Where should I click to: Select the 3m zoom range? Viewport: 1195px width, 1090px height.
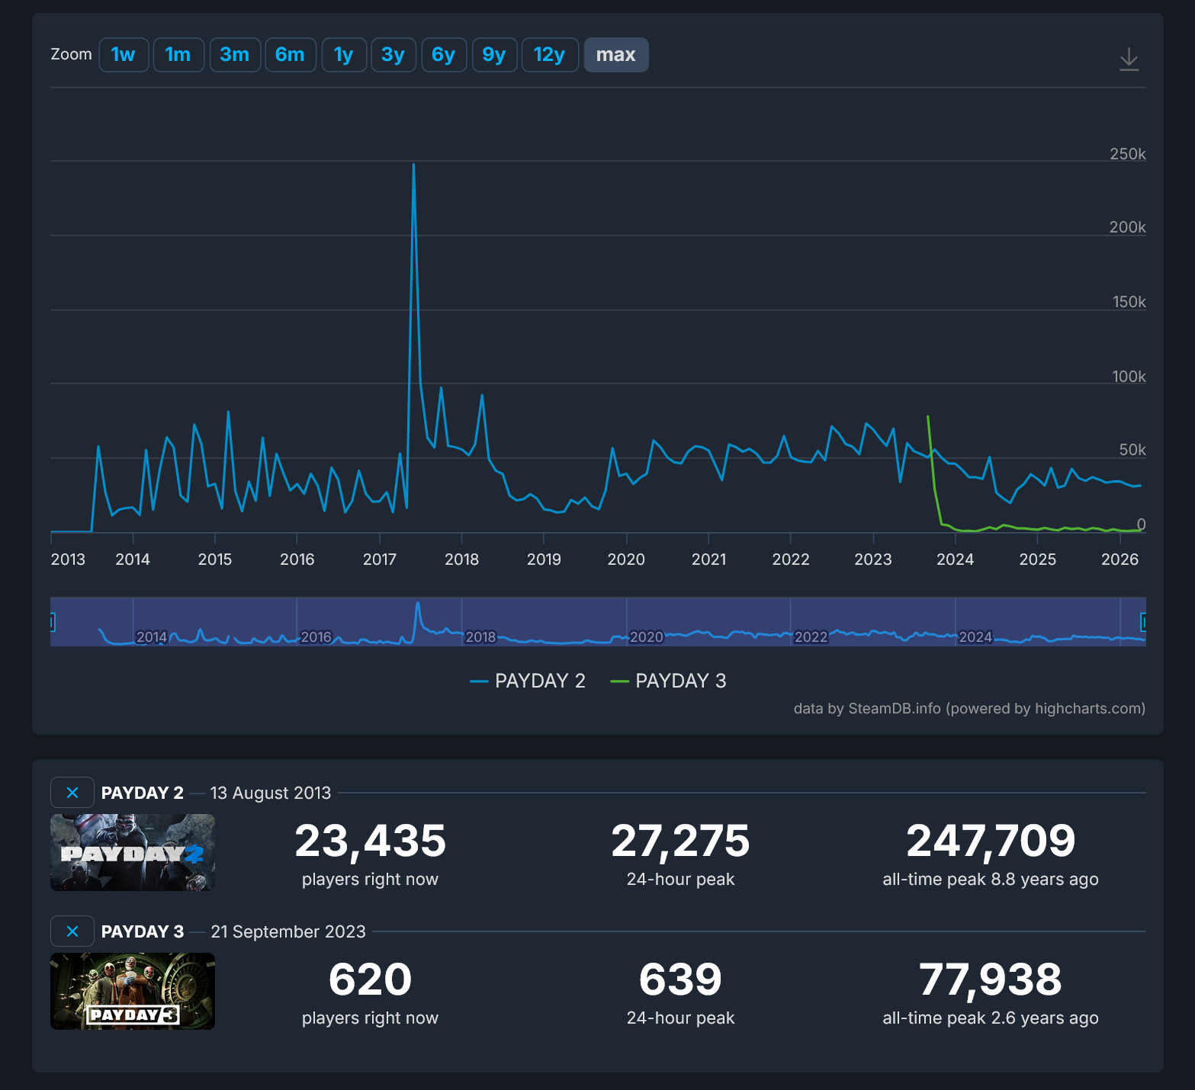tap(235, 54)
